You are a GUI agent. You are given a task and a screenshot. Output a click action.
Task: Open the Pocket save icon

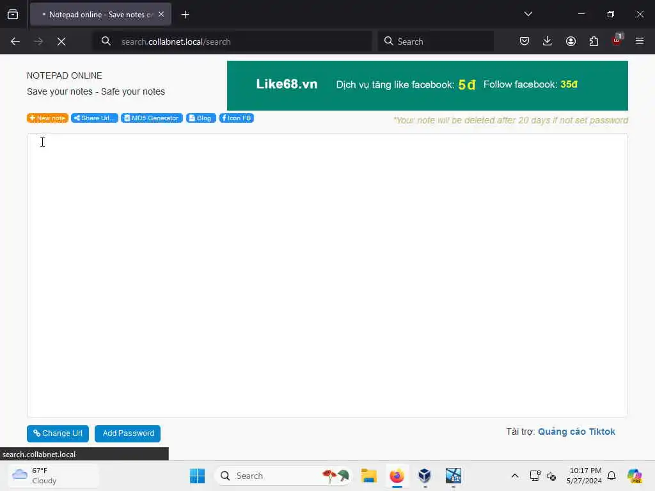525,41
